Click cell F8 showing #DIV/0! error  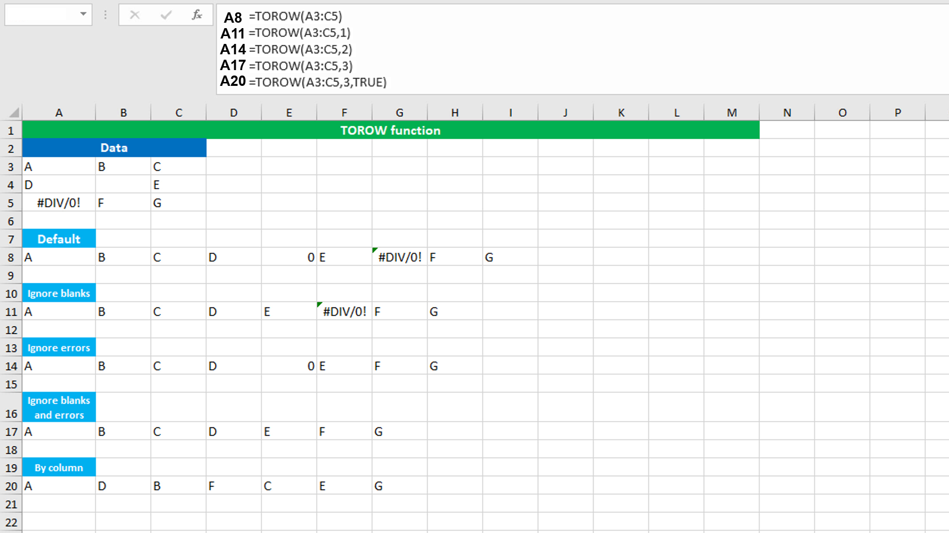399,257
